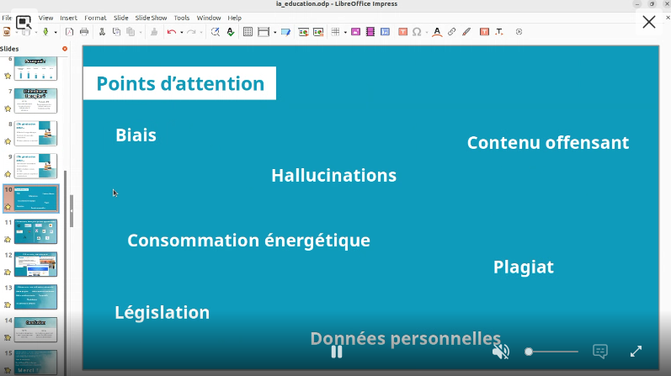
Task: Select slide 12 thumbnail
Action: [x=35, y=264]
